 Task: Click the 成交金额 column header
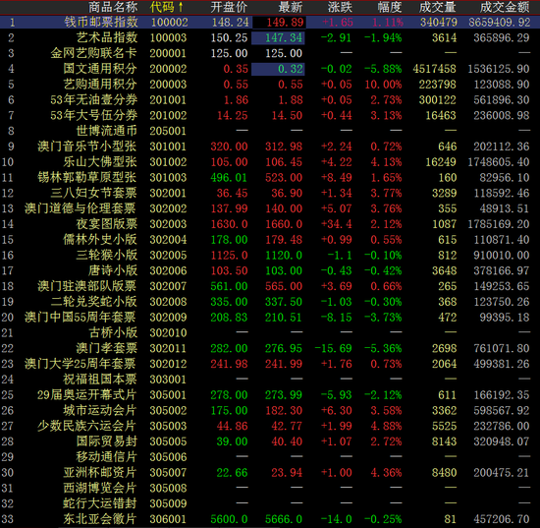click(505, 7)
